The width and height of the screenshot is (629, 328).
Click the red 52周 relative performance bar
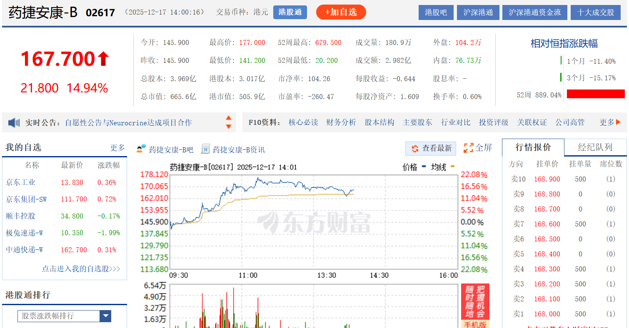(x=596, y=94)
